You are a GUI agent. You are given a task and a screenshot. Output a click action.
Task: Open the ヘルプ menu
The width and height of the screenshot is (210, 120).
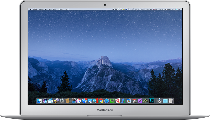(67, 9)
